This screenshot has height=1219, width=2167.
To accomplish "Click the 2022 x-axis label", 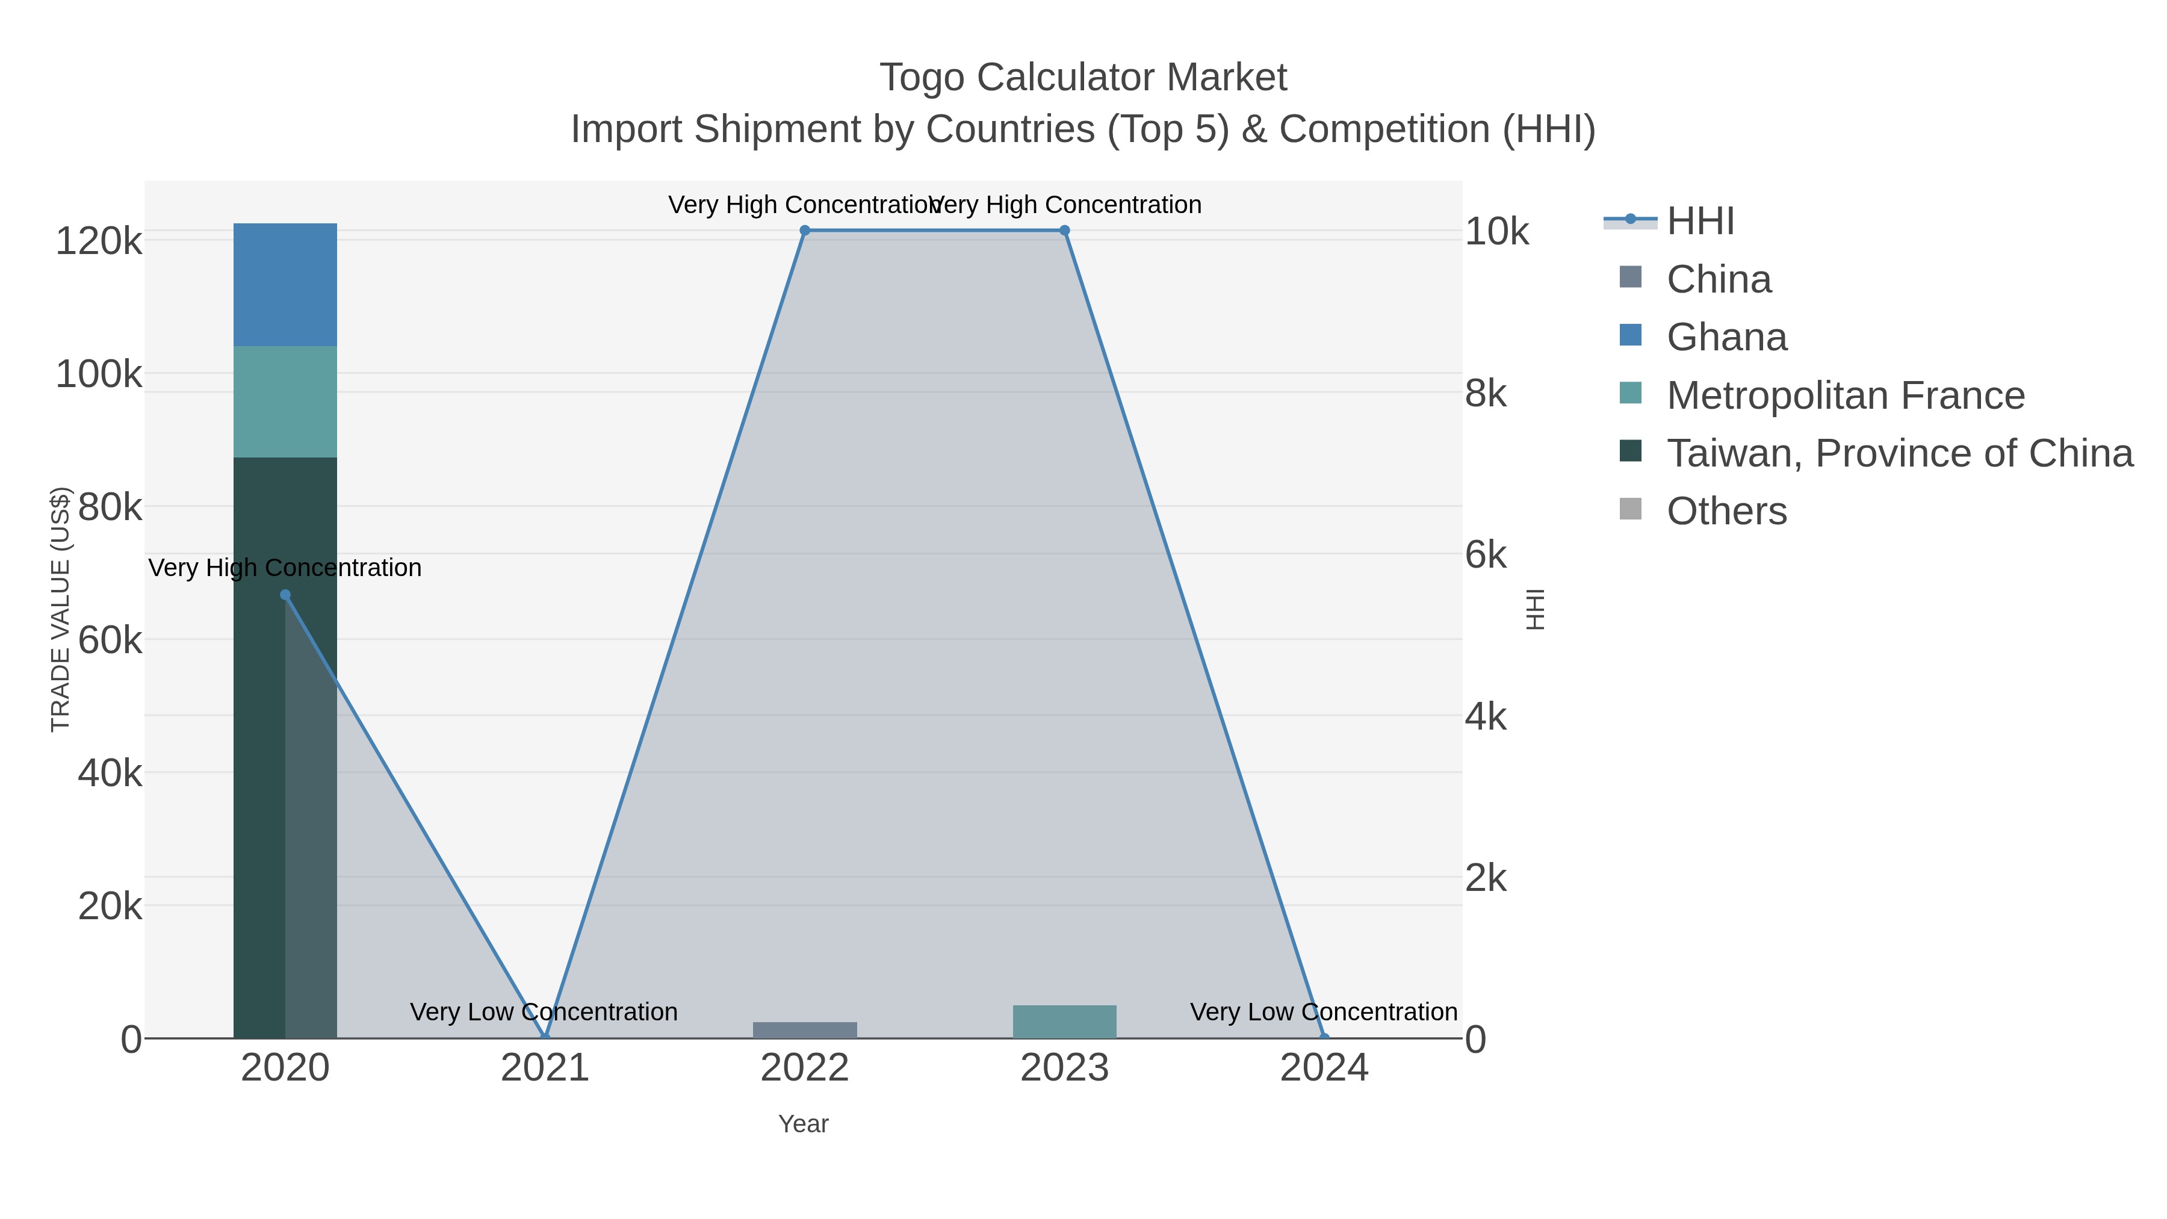I will click(x=805, y=1069).
